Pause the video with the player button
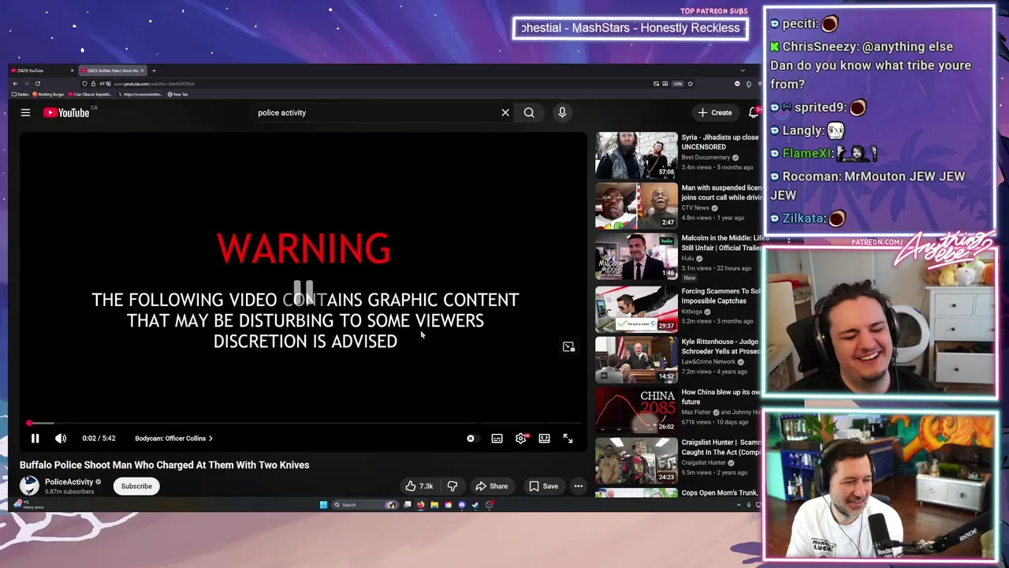This screenshot has height=568, width=1009. [x=35, y=439]
